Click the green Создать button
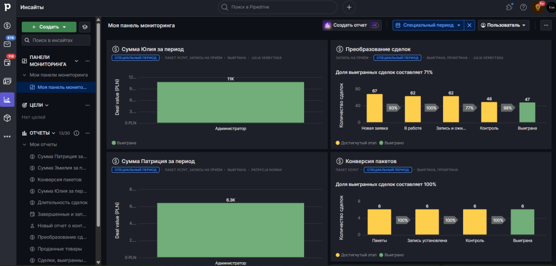556x266 pixels. [49, 27]
